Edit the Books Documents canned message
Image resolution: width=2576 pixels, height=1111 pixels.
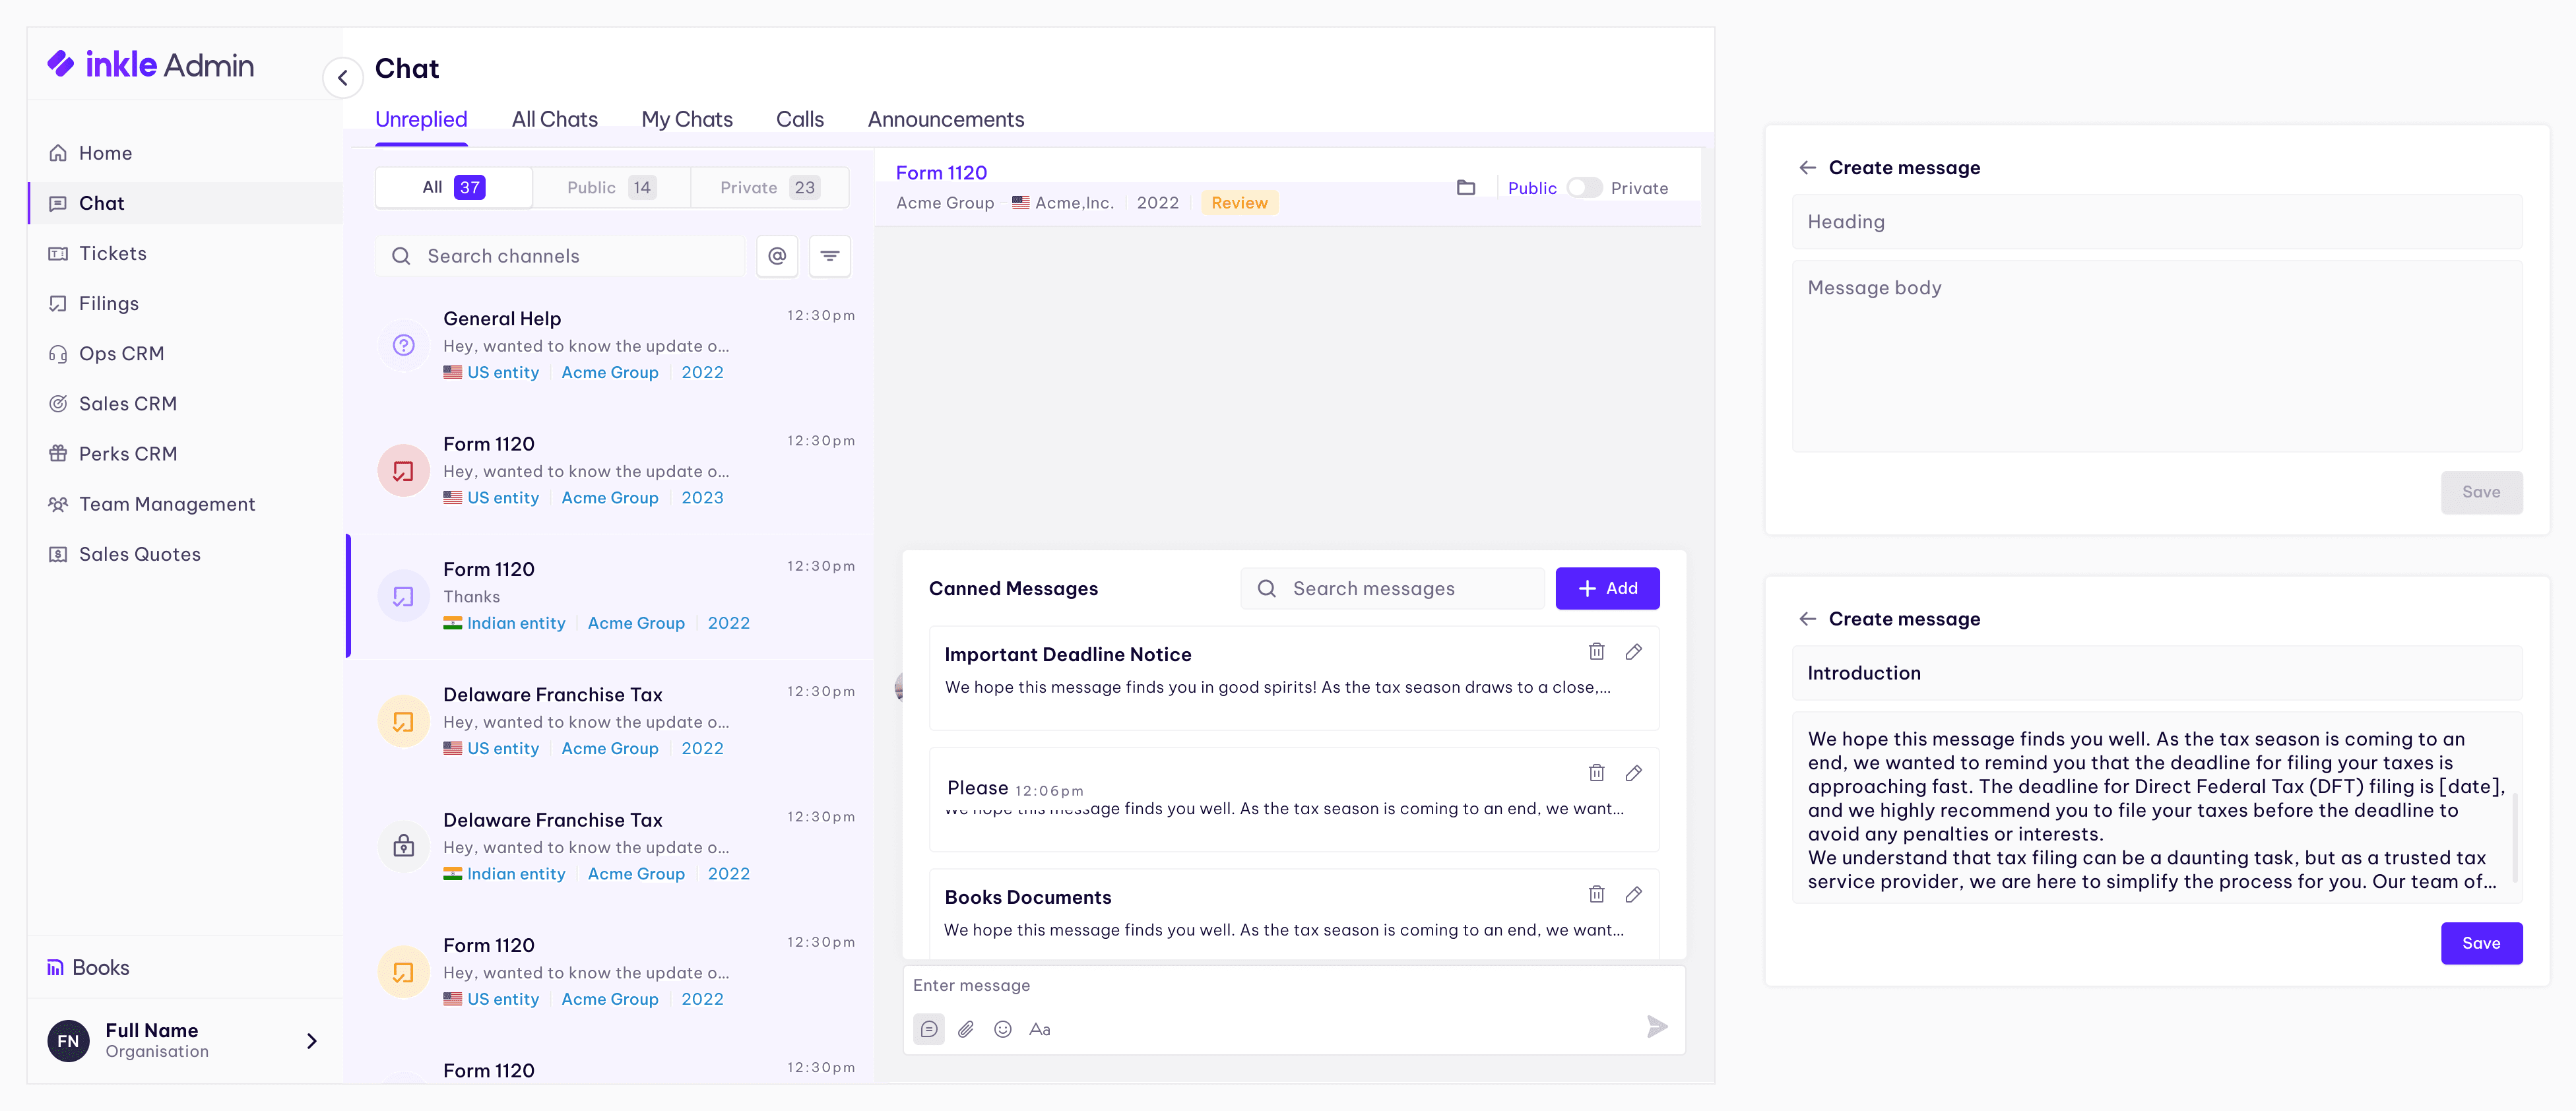[x=1633, y=894]
